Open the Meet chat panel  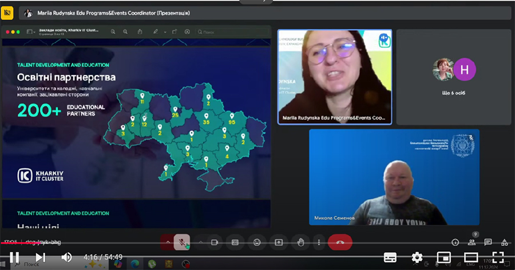(488, 243)
